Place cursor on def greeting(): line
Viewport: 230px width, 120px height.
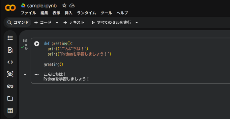coord(58,44)
